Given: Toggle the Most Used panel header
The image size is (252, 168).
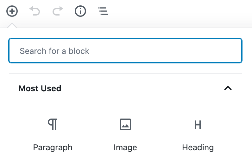Looking at the screenshot, I should point(125,88).
